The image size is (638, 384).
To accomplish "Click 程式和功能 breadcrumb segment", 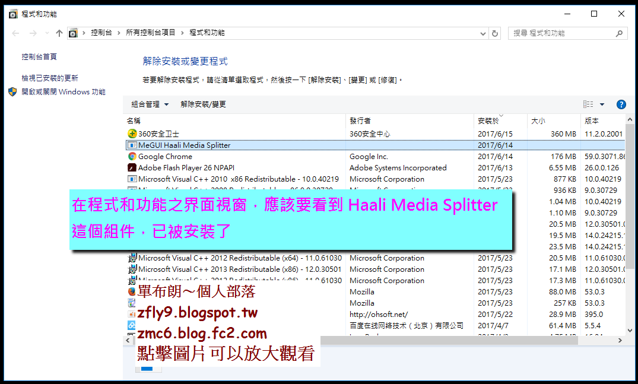I will 207,33.
